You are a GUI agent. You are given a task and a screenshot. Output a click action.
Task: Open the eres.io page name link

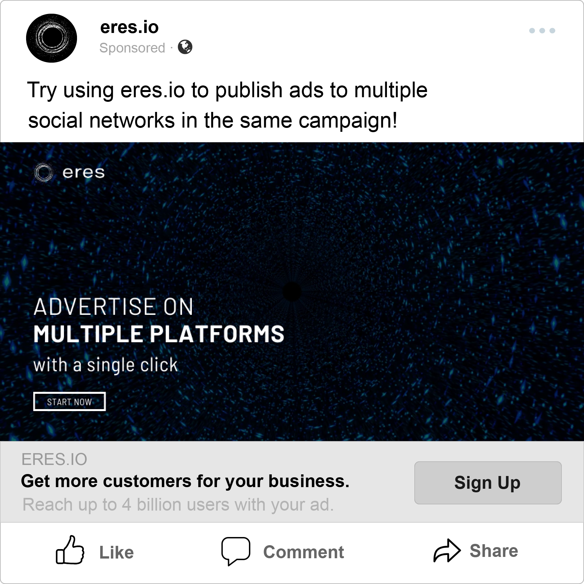[x=129, y=27]
